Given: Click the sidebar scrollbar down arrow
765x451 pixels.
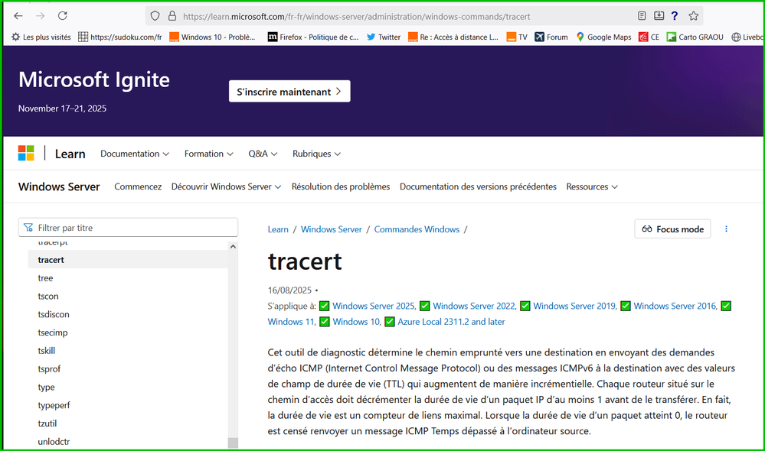Looking at the screenshot, I should tap(233, 443).
